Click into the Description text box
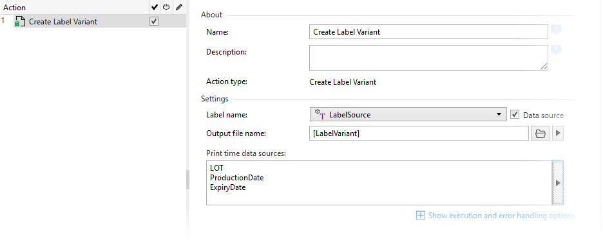The height and width of the screenshot is (240, 603). (428, 58)
